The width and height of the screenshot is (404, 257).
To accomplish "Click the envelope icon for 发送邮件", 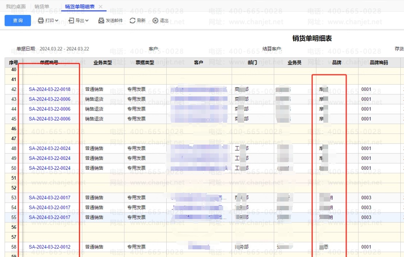I will (101, 20).
